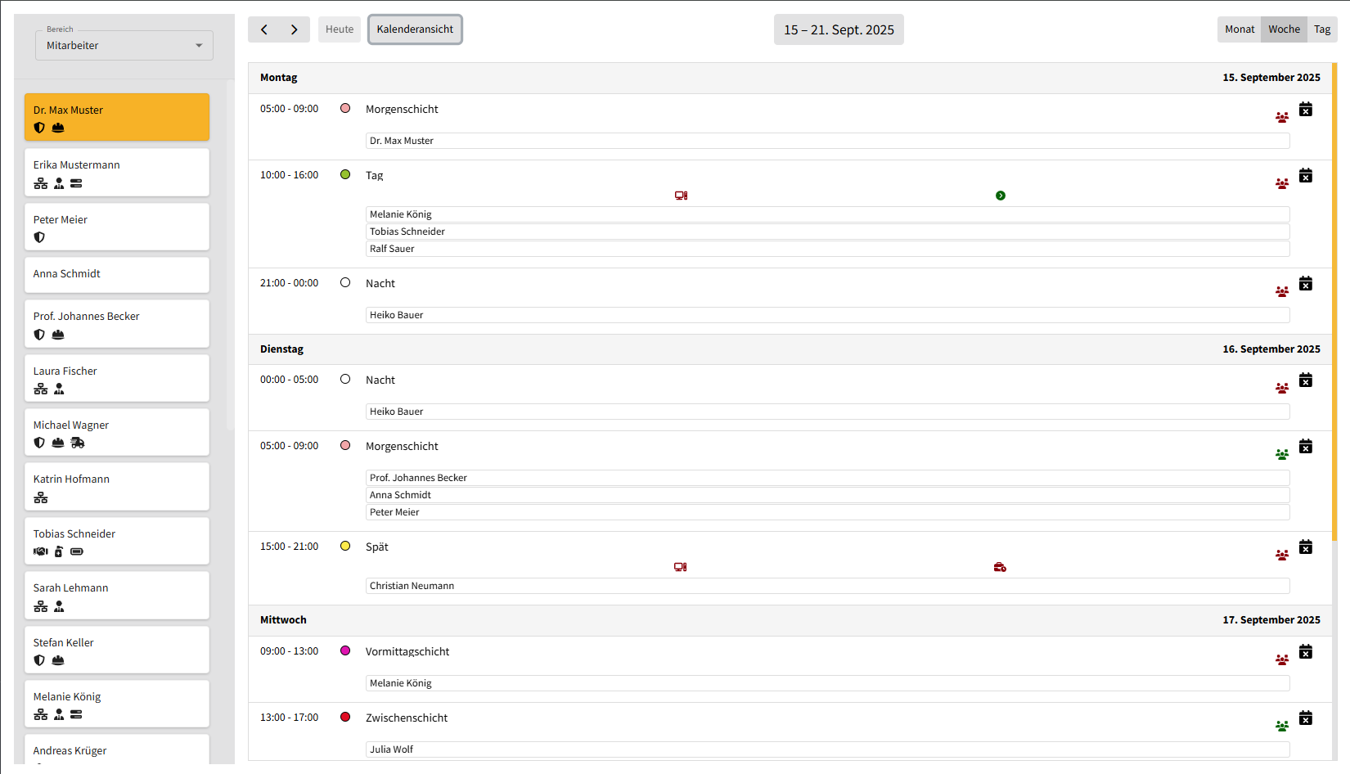The height and width of the screenshot is (774, 1350).
Task: Click the green staff group icon for Tuesday Morgenschicht
Action: (1282, 455)
